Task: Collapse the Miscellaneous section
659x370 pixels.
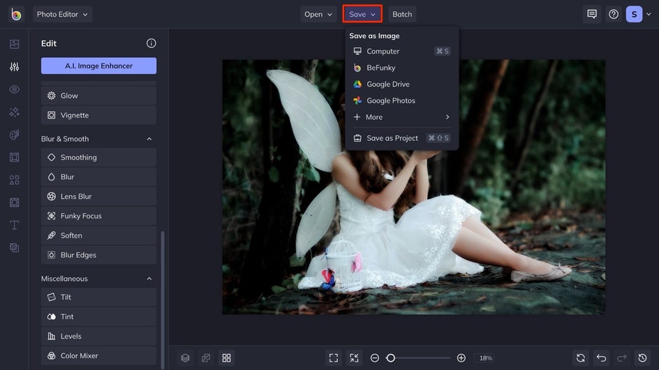Action: click(149, 279)
